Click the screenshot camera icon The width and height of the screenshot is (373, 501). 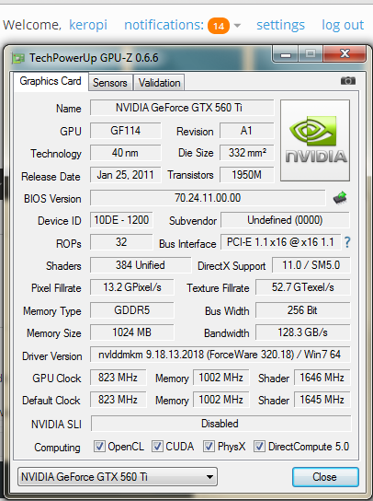[348, 81]
